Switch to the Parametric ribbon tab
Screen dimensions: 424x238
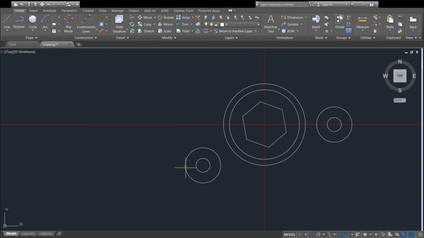(69, 11)
